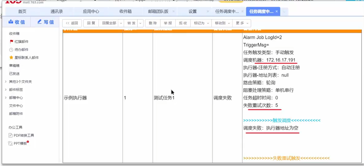
Task: Click the 任务超时时间：0 line
Action: [x=260, y=98]
